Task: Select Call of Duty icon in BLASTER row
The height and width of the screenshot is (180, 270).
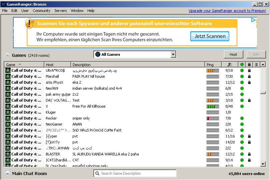Action: pos(8,154)
